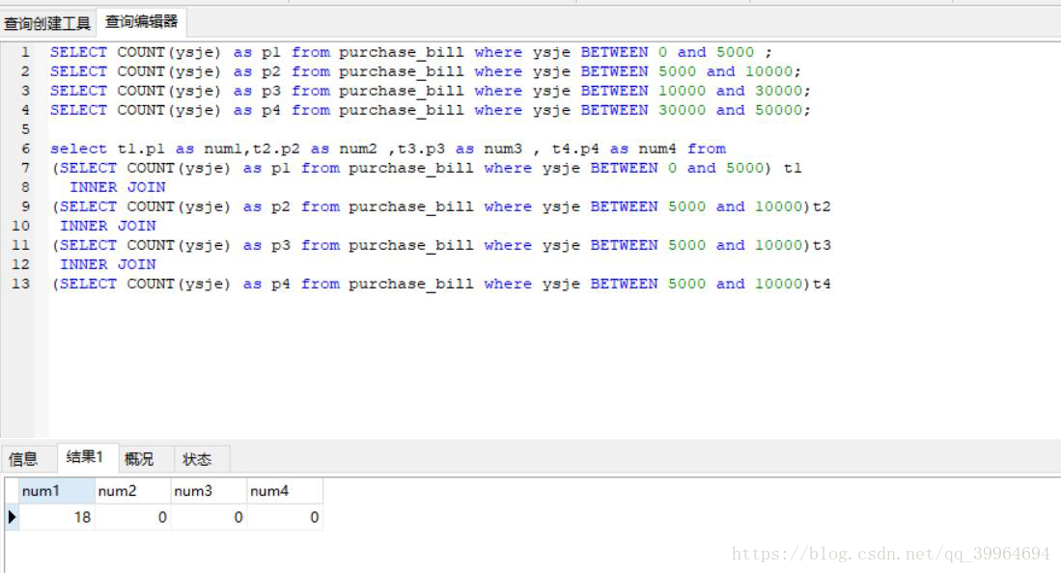This screenshot has width=1061, height=573.
Task: Select the num2 cell showing 0
Action: [132, 517]
